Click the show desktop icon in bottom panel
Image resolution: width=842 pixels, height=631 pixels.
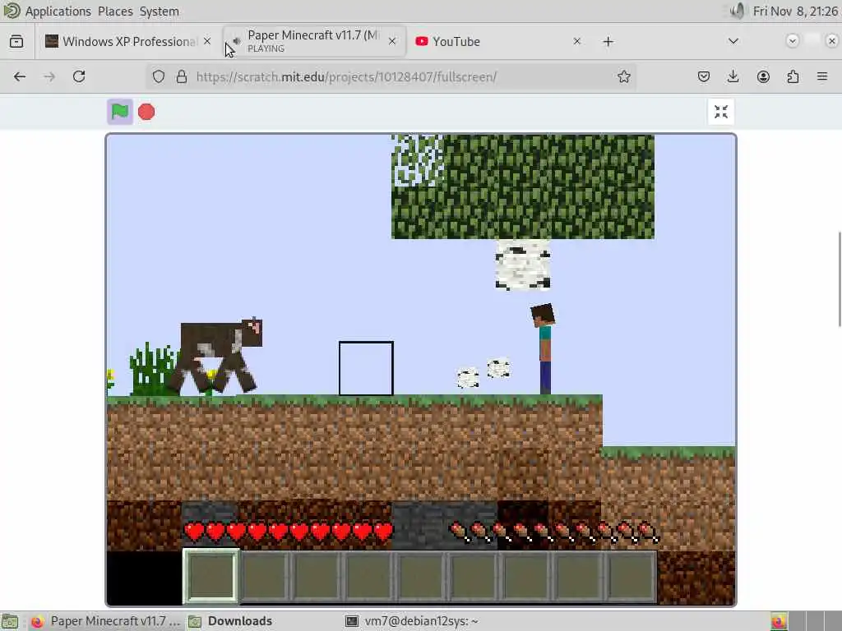pos(10,621)
